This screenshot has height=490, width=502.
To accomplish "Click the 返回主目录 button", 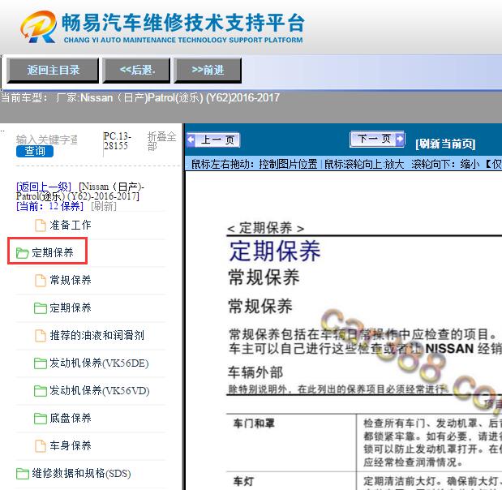I will click(53, 70).
